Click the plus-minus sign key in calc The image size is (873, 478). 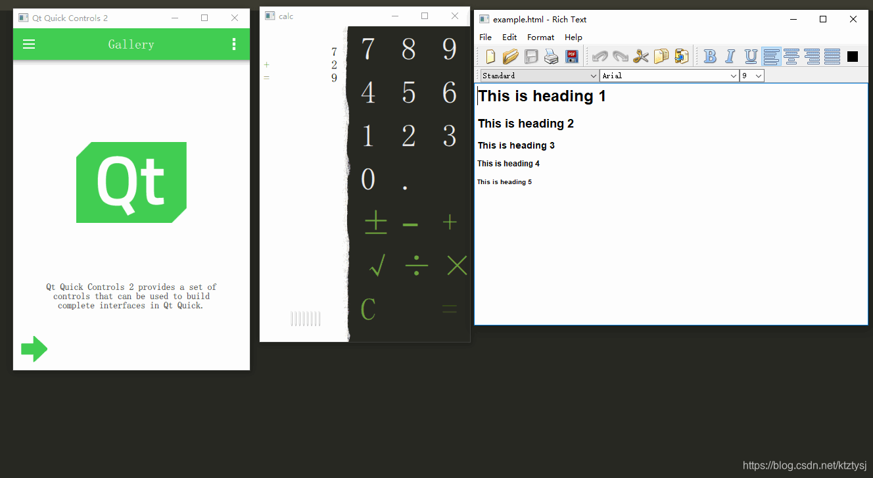coord(376,223)
